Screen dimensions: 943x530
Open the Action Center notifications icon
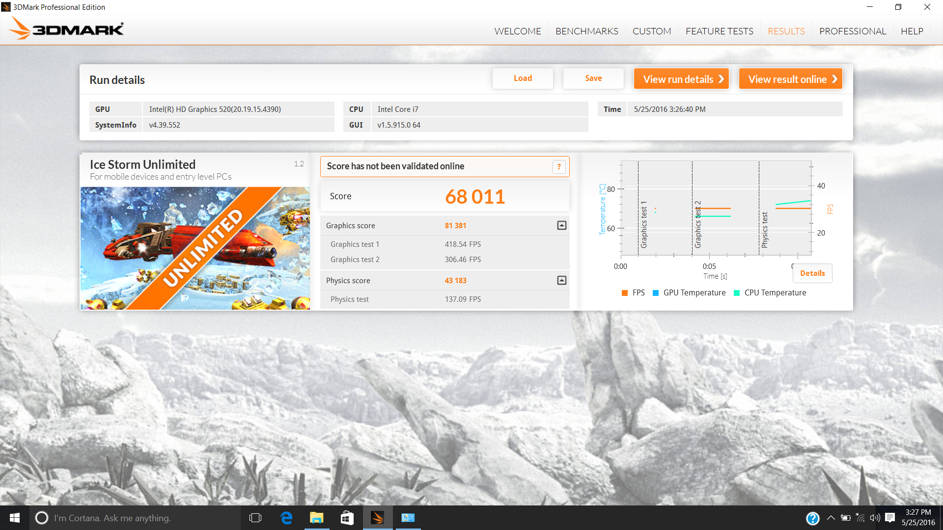coord(890,518)
